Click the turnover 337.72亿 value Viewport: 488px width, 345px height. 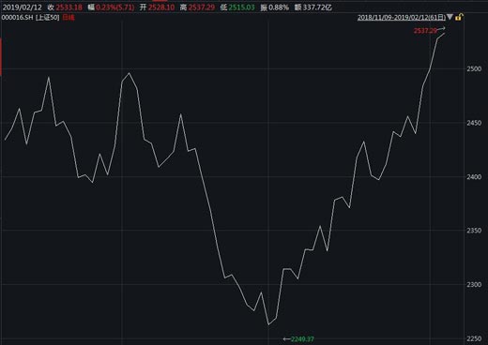[x=317, y=7]
